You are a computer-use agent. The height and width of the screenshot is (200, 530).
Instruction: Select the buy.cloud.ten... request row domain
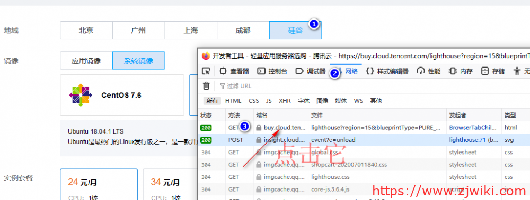tap(285, 128)
